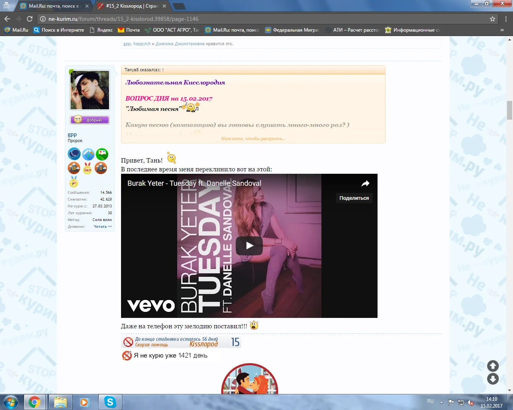Click the Поделиться button on video
The width and height of the screenshot is (513, 410).
pos(354,198)
